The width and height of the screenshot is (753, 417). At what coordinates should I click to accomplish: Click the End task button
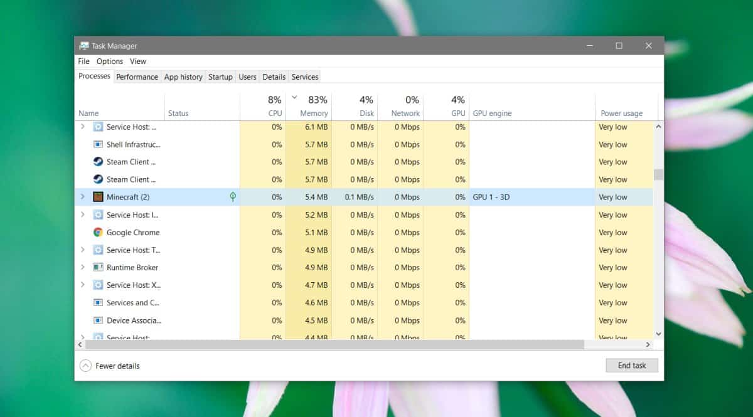tap(631, 365)
